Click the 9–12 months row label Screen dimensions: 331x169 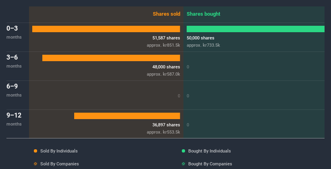14,119
